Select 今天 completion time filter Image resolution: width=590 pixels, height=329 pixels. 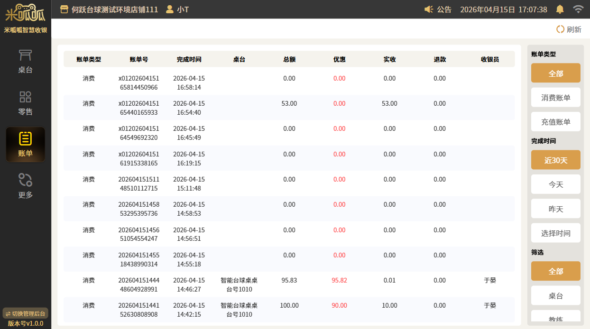[555, 184]
